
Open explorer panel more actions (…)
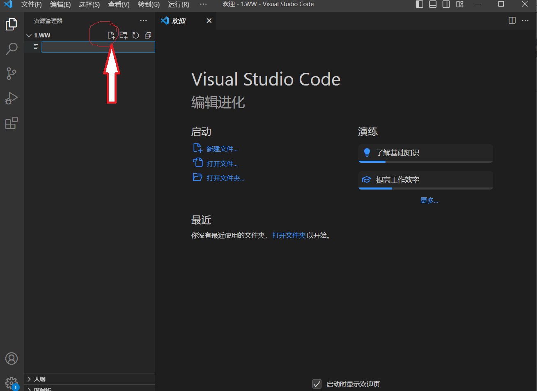(143, 21)
